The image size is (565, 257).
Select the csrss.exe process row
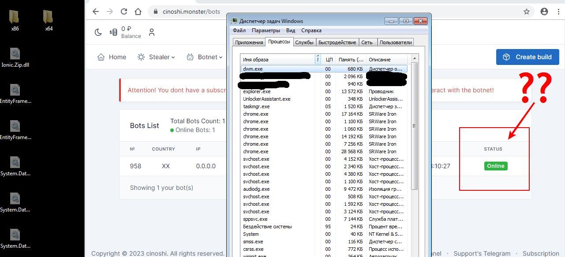coord(324,249)
